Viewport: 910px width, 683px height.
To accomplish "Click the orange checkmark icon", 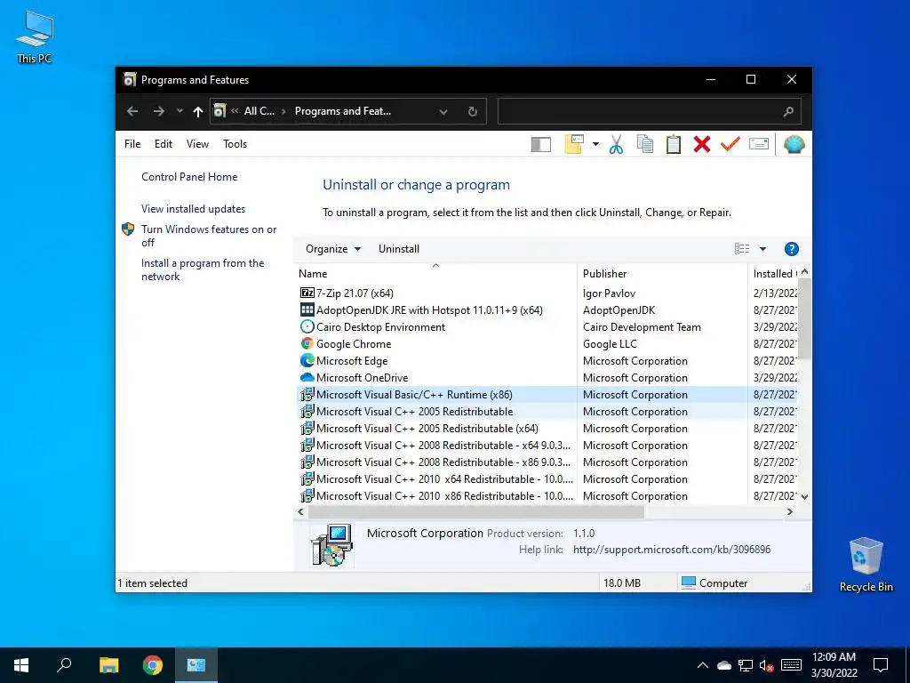I will click(x=730, y=143).
